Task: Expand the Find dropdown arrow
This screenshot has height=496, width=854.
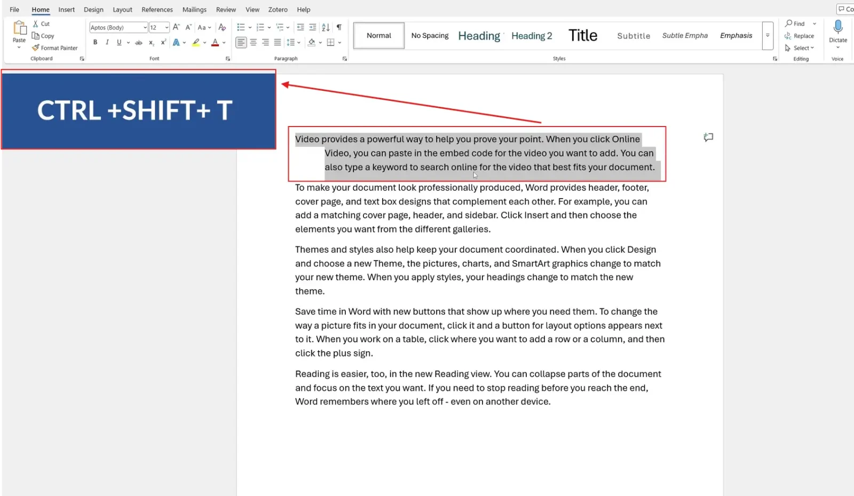Action: [815, 23]
